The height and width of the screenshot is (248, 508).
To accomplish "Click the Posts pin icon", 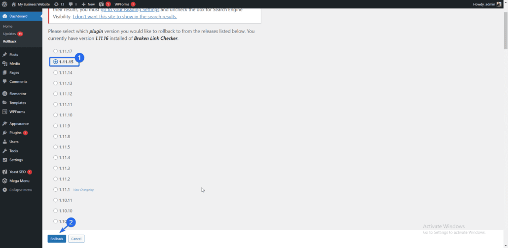I will click(x=4, y=54).
